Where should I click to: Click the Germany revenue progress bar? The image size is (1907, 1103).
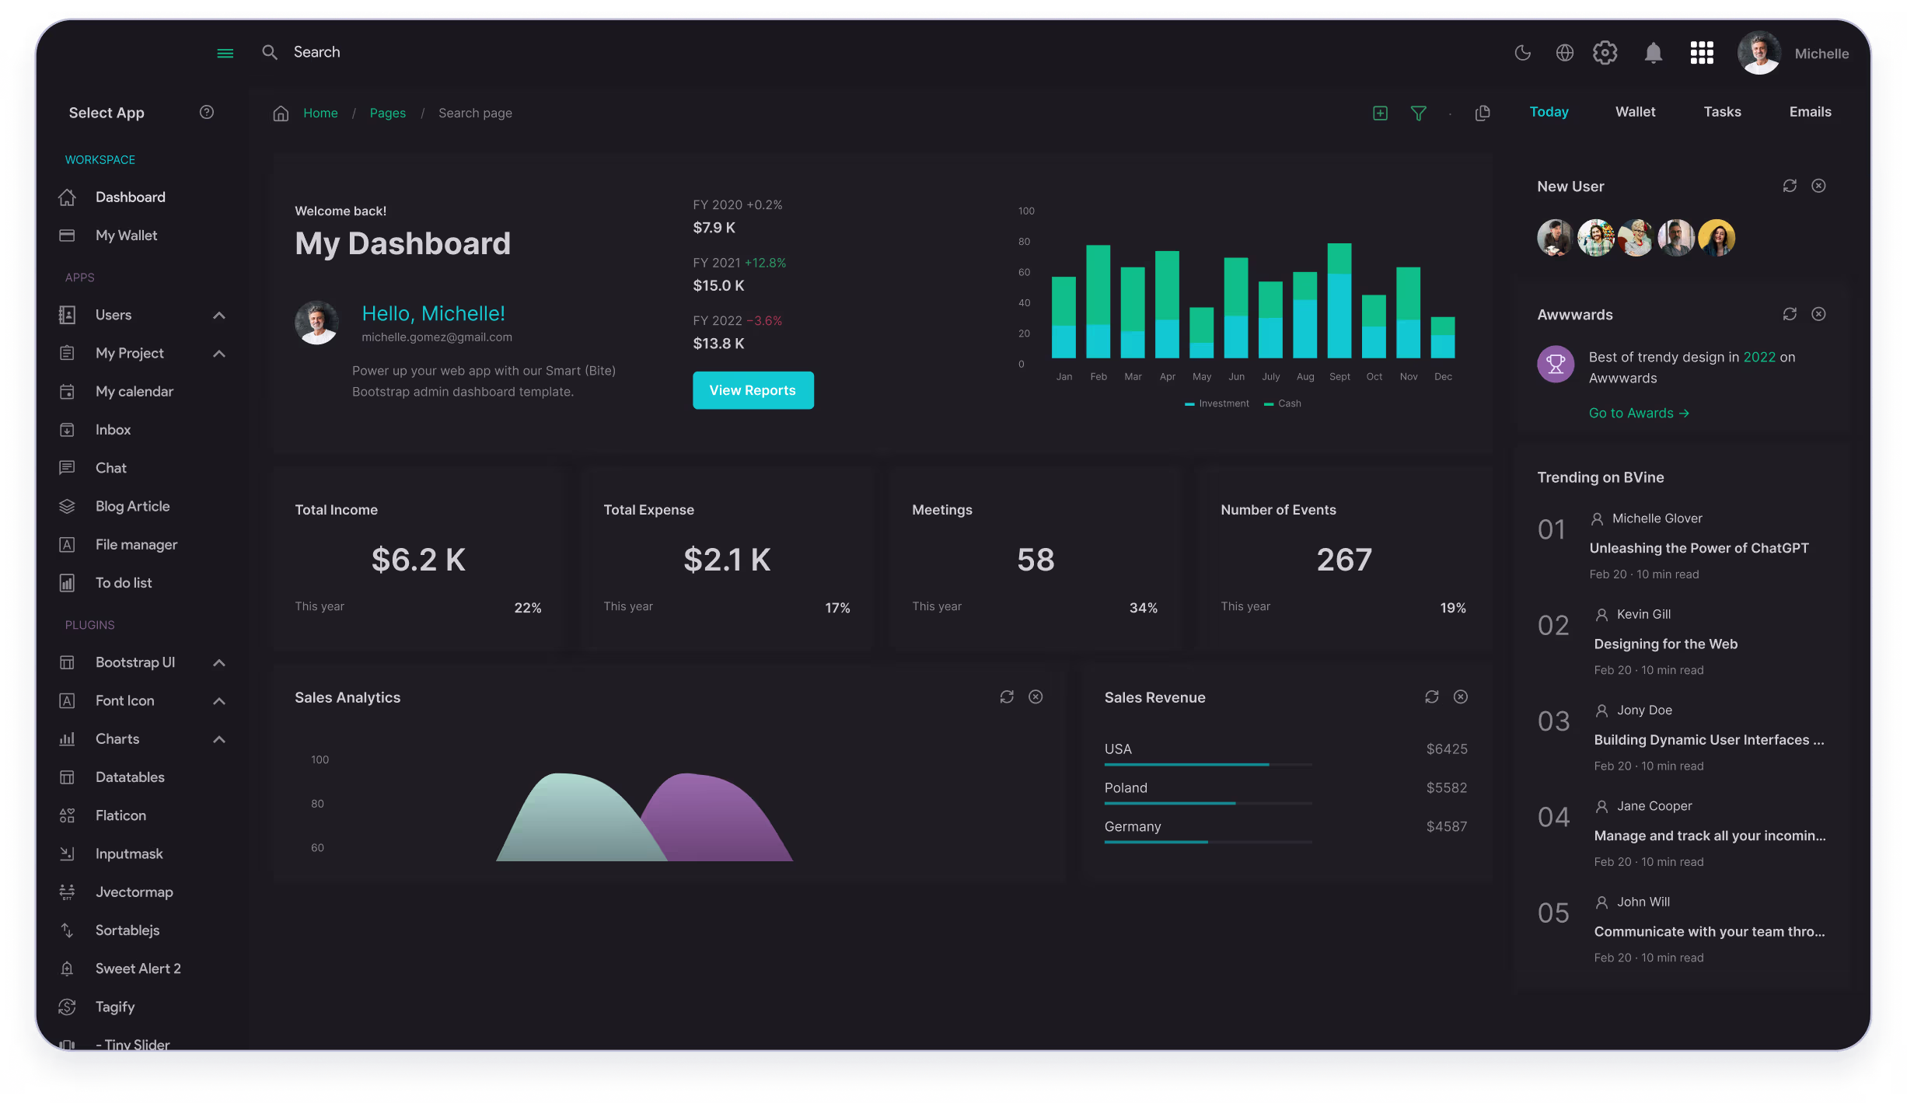(x=1208, y=842)
